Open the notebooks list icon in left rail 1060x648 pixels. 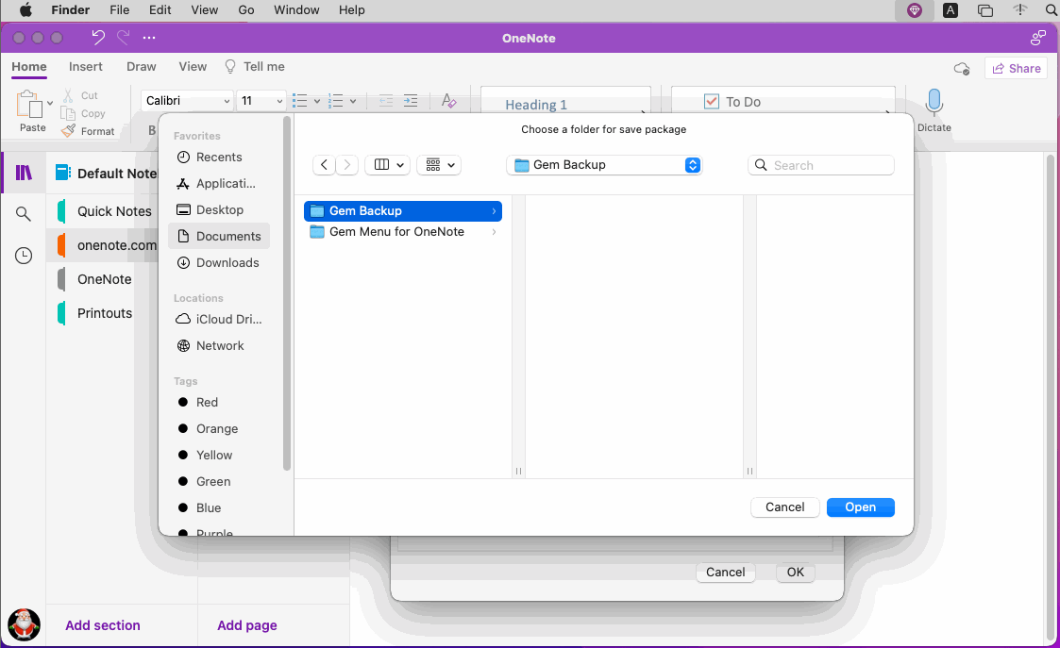pos(24,173)
